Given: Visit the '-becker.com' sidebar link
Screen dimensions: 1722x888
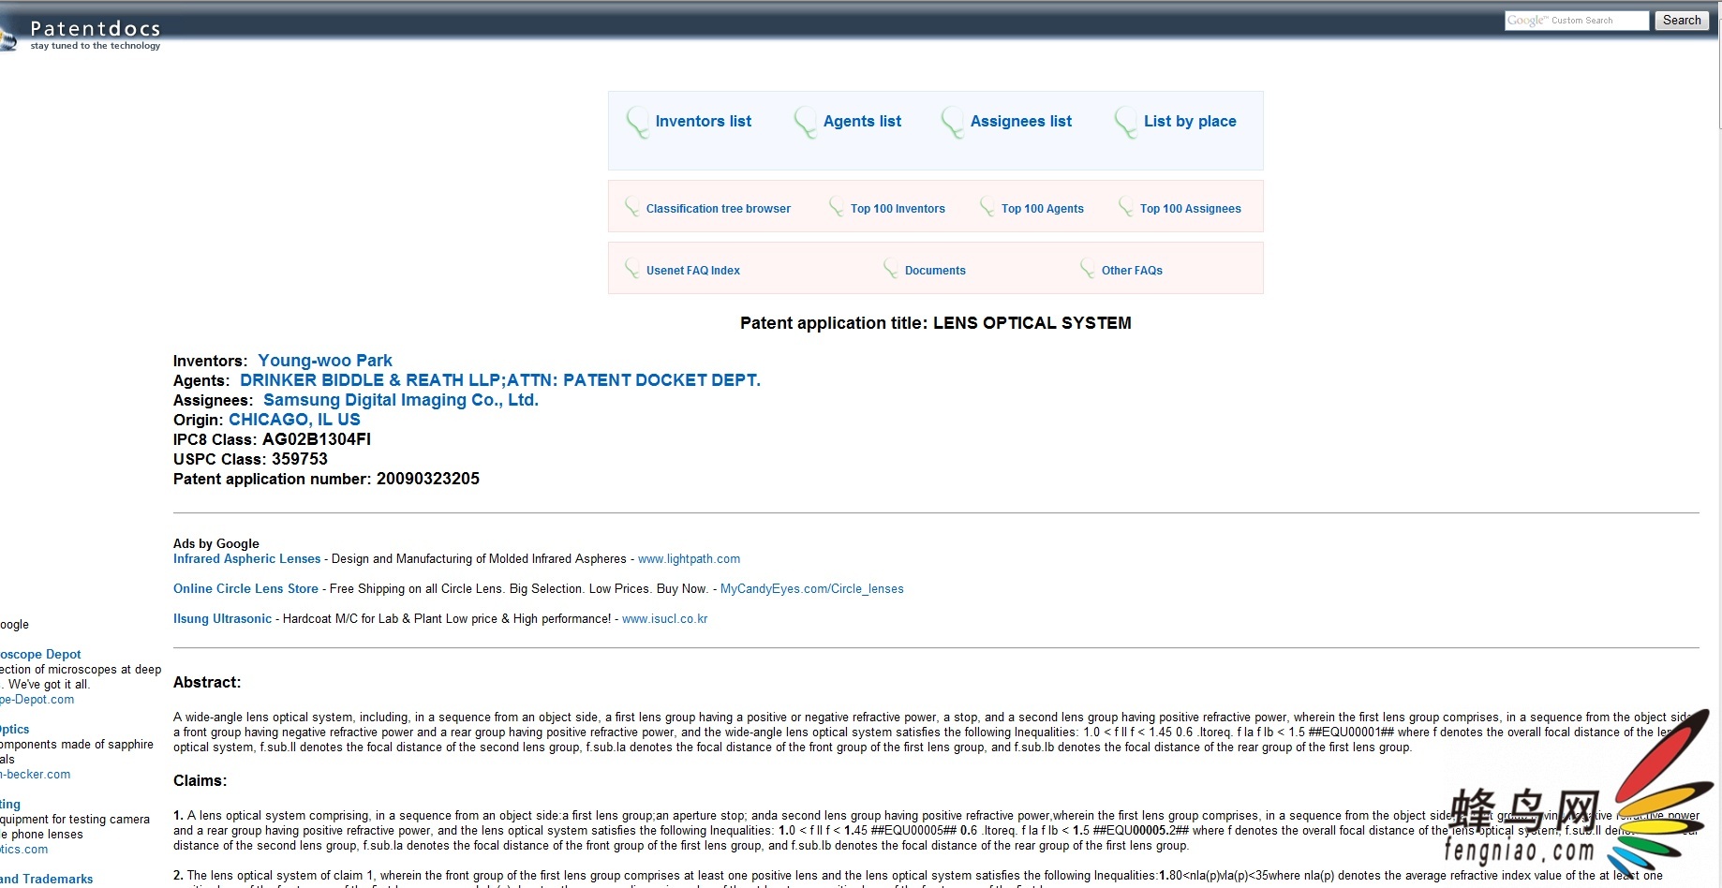Looking at the screenshot, I should click(35, 774).
